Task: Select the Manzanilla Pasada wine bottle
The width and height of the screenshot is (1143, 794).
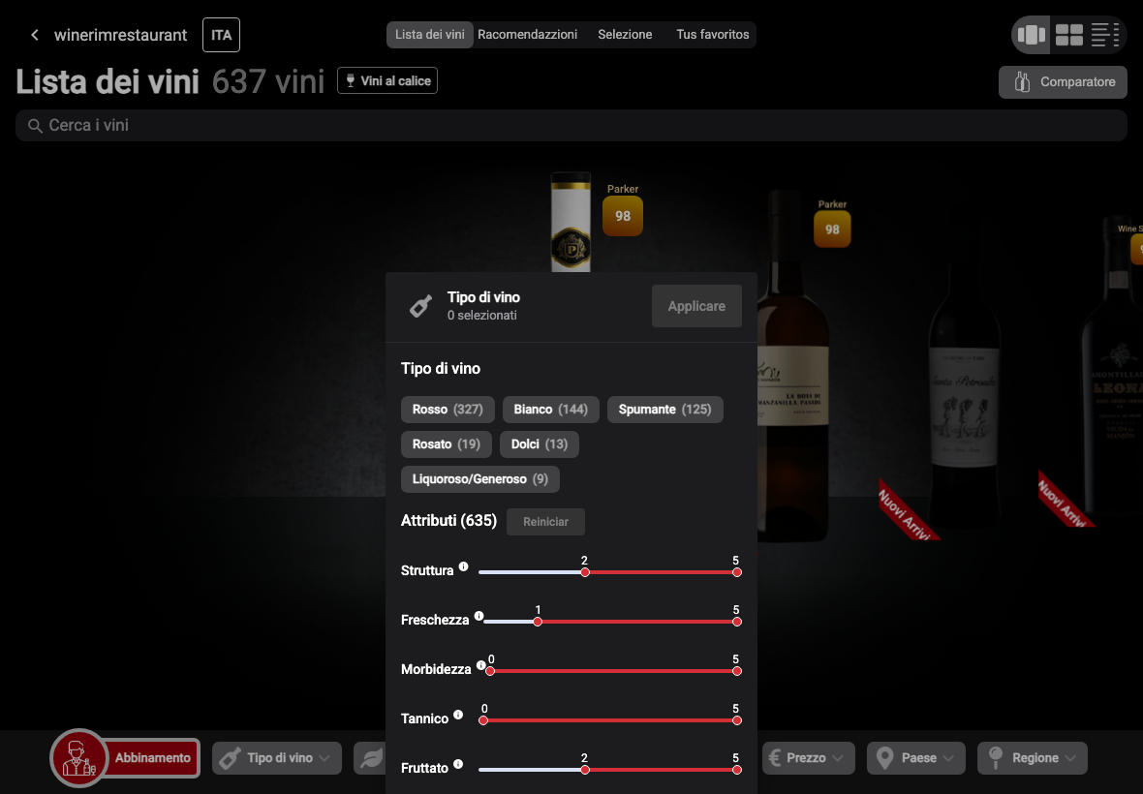Action: pos(792,364)
